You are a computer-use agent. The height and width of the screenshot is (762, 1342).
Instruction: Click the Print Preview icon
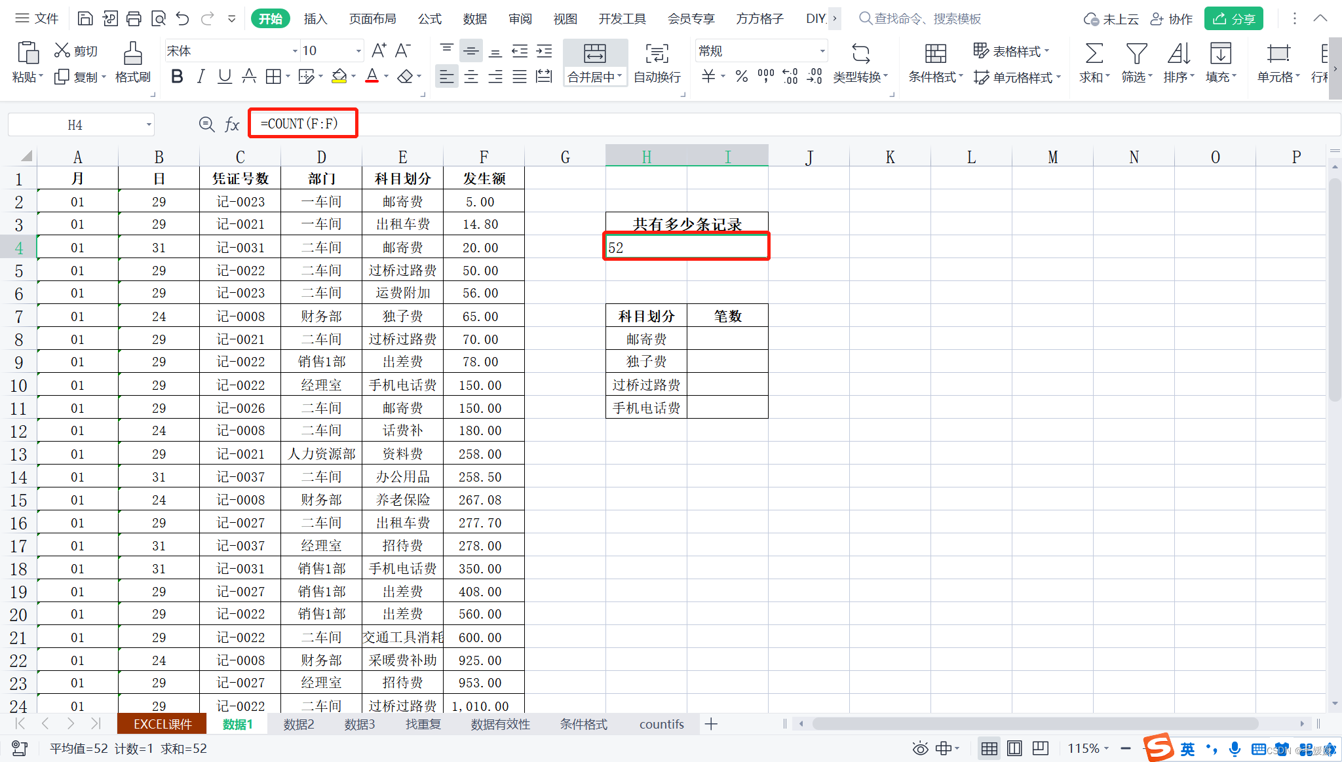pos(158,18)
